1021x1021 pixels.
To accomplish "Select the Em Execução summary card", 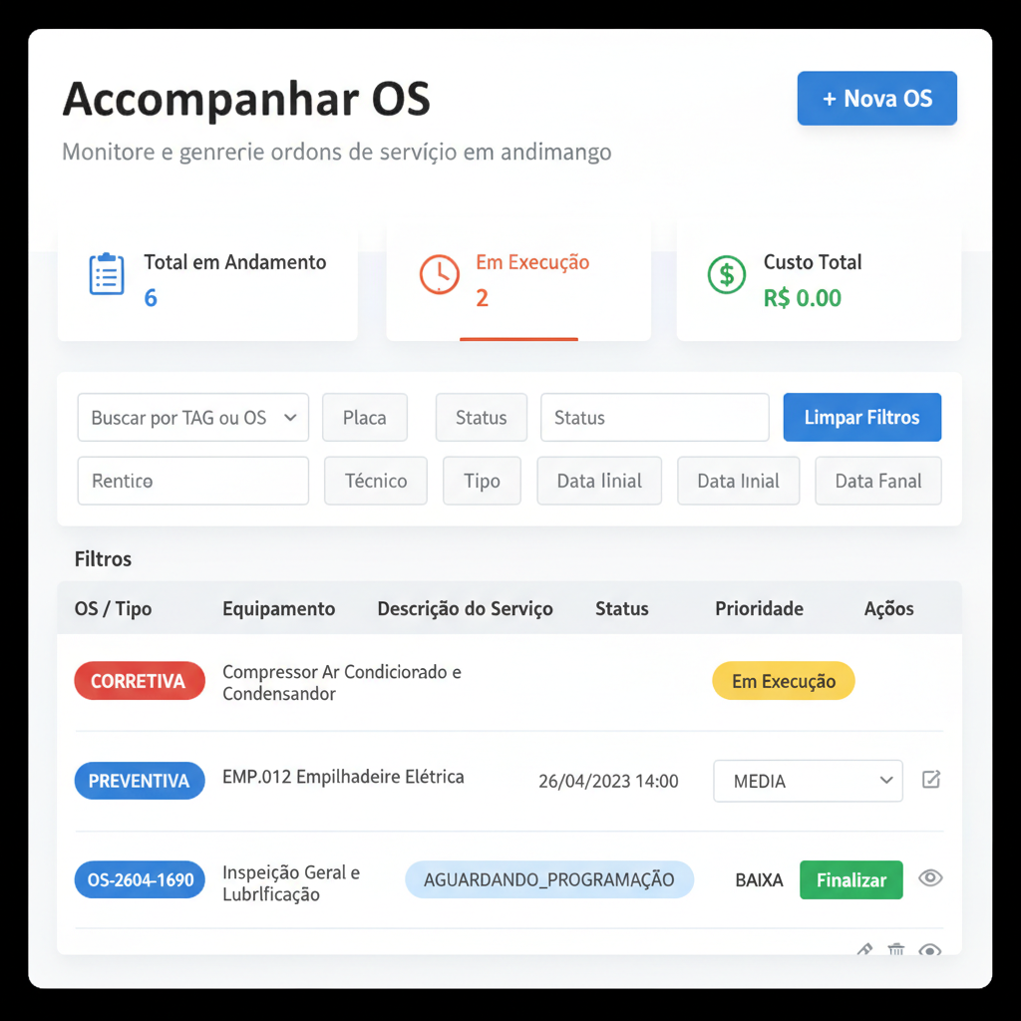I will click(518, 280).
